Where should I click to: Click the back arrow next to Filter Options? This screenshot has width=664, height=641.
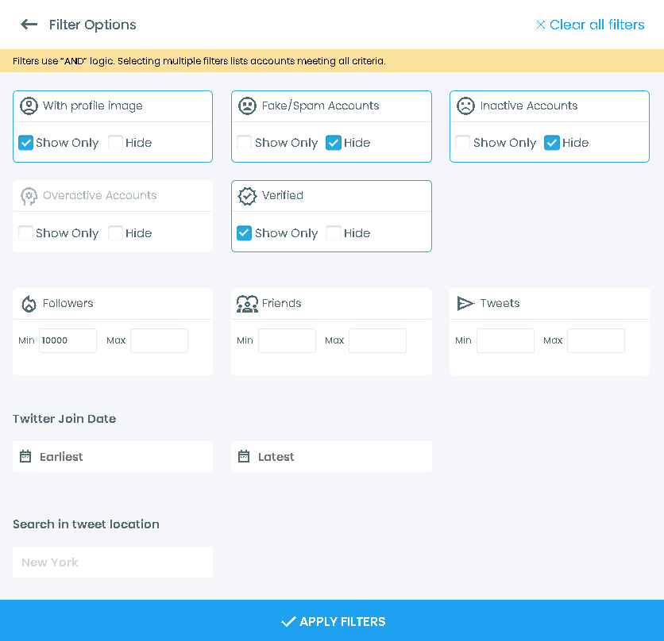[x=29, y=25]
